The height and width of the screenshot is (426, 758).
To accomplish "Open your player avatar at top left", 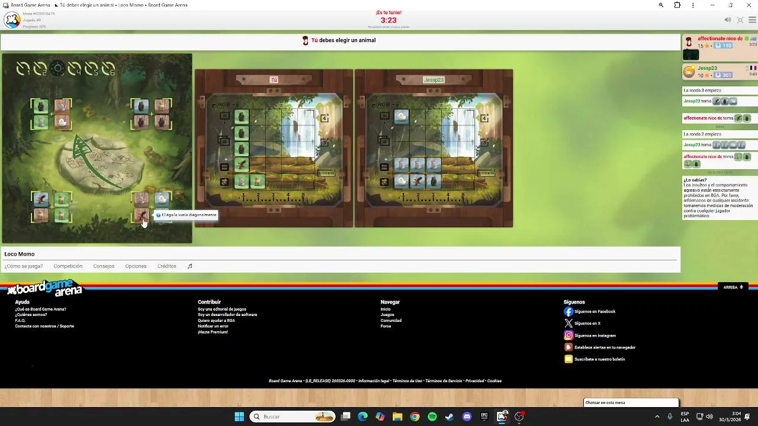I will tap(12, 20).
